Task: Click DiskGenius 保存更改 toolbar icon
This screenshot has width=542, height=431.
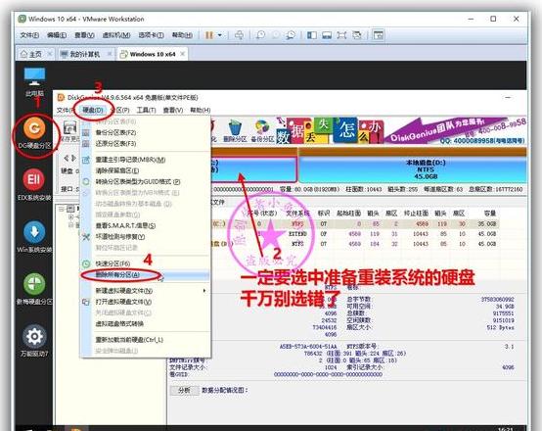Action: (70, 131)
